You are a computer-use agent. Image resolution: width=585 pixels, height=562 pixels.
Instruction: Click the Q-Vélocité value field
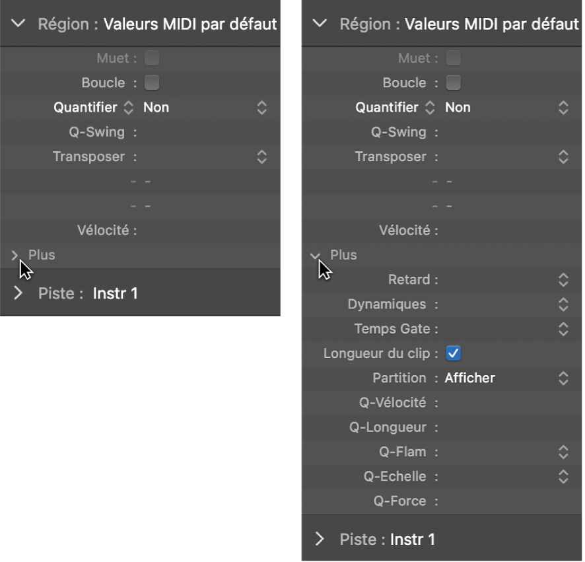coord(502,403)
